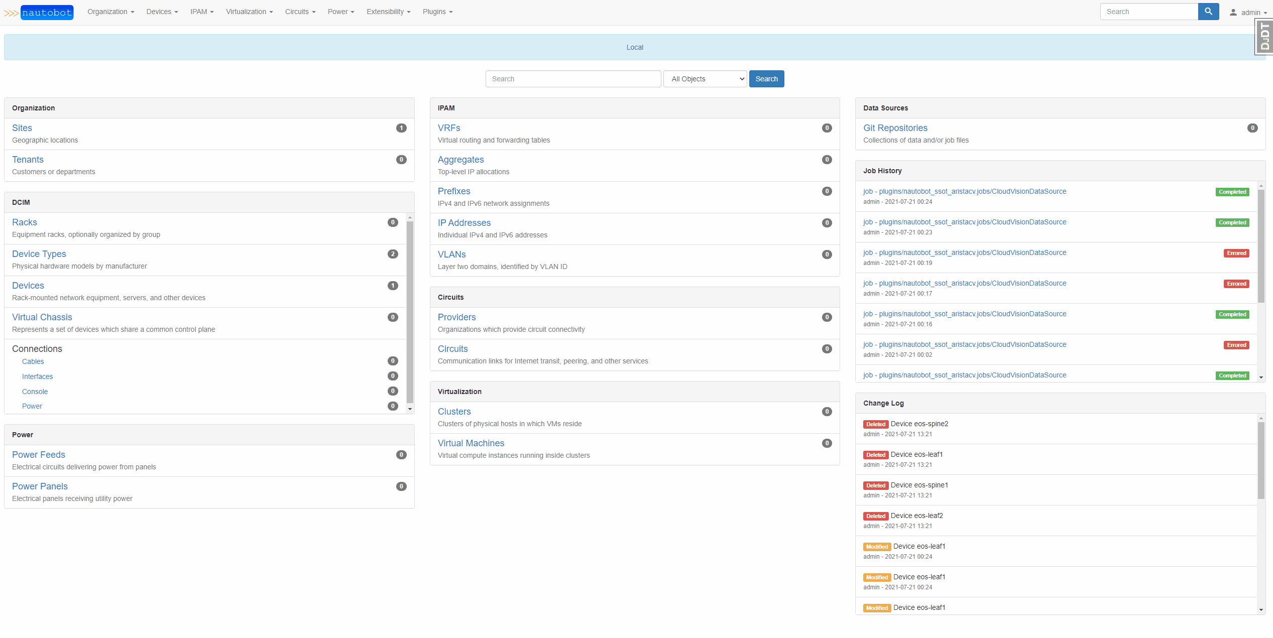Open the Virtual Machines link

(x=471, y=443)
